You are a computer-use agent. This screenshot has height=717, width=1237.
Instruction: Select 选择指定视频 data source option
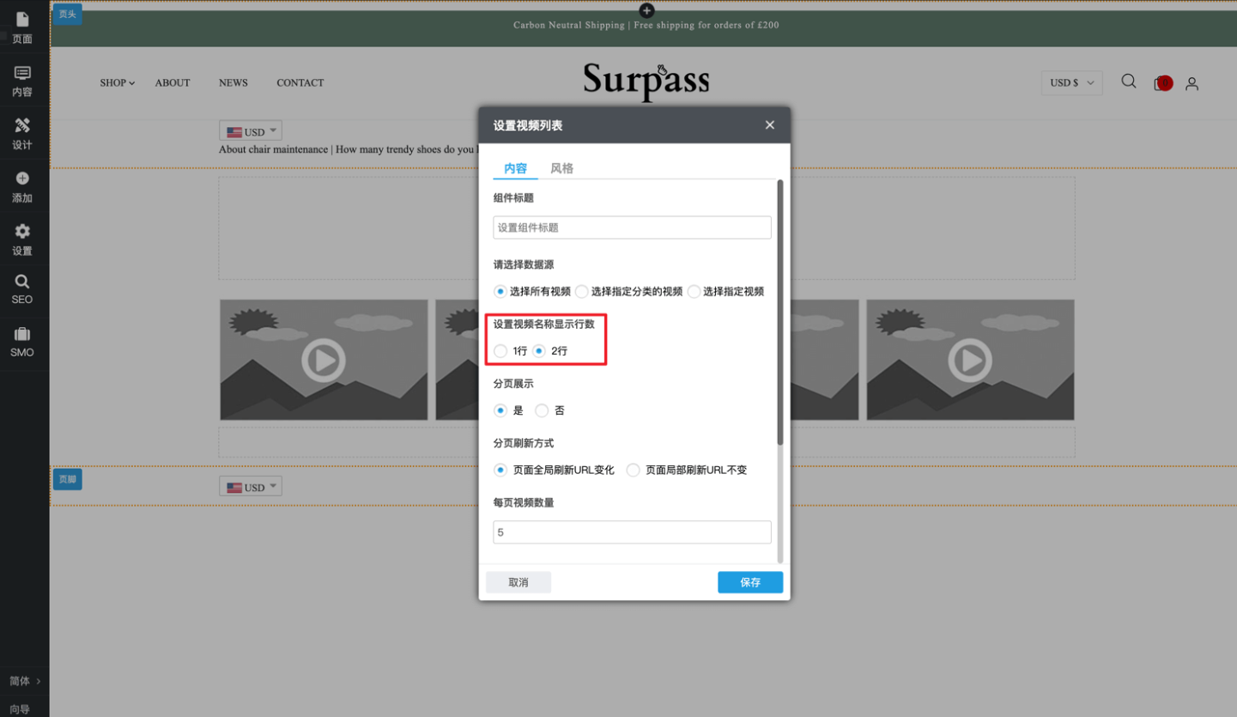(694, 292)
